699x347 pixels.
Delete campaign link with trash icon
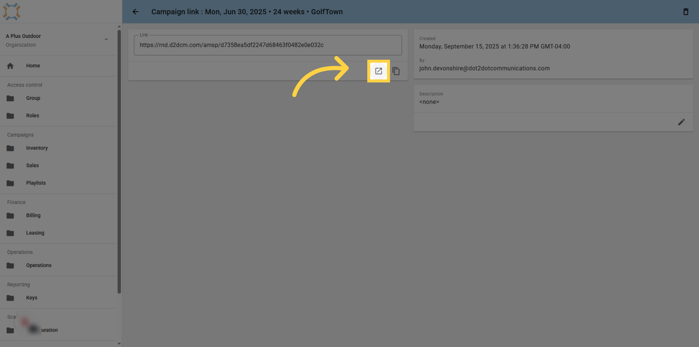[x=686, y=12]
